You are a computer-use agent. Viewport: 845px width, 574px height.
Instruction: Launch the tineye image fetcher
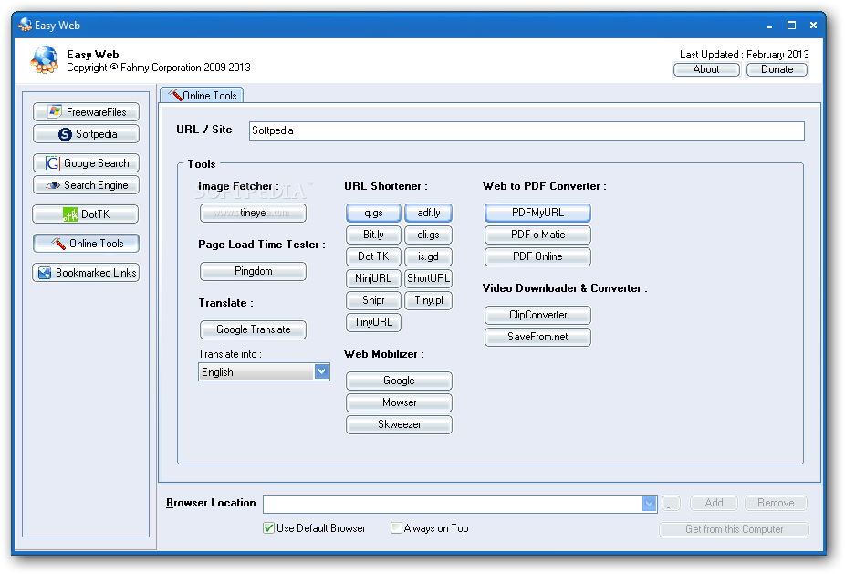coord(253,213)
